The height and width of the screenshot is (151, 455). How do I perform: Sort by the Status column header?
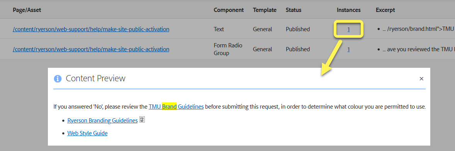294,10
